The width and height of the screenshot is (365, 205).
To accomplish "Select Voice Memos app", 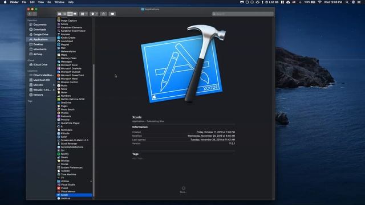I will (x=68, y=191).
